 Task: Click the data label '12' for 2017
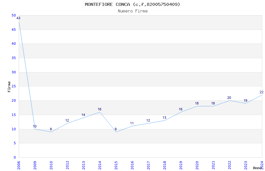point(148,120)
